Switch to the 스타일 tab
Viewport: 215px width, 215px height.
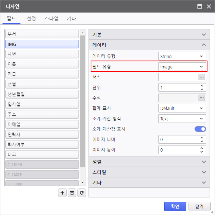click(x=51, y=19)
